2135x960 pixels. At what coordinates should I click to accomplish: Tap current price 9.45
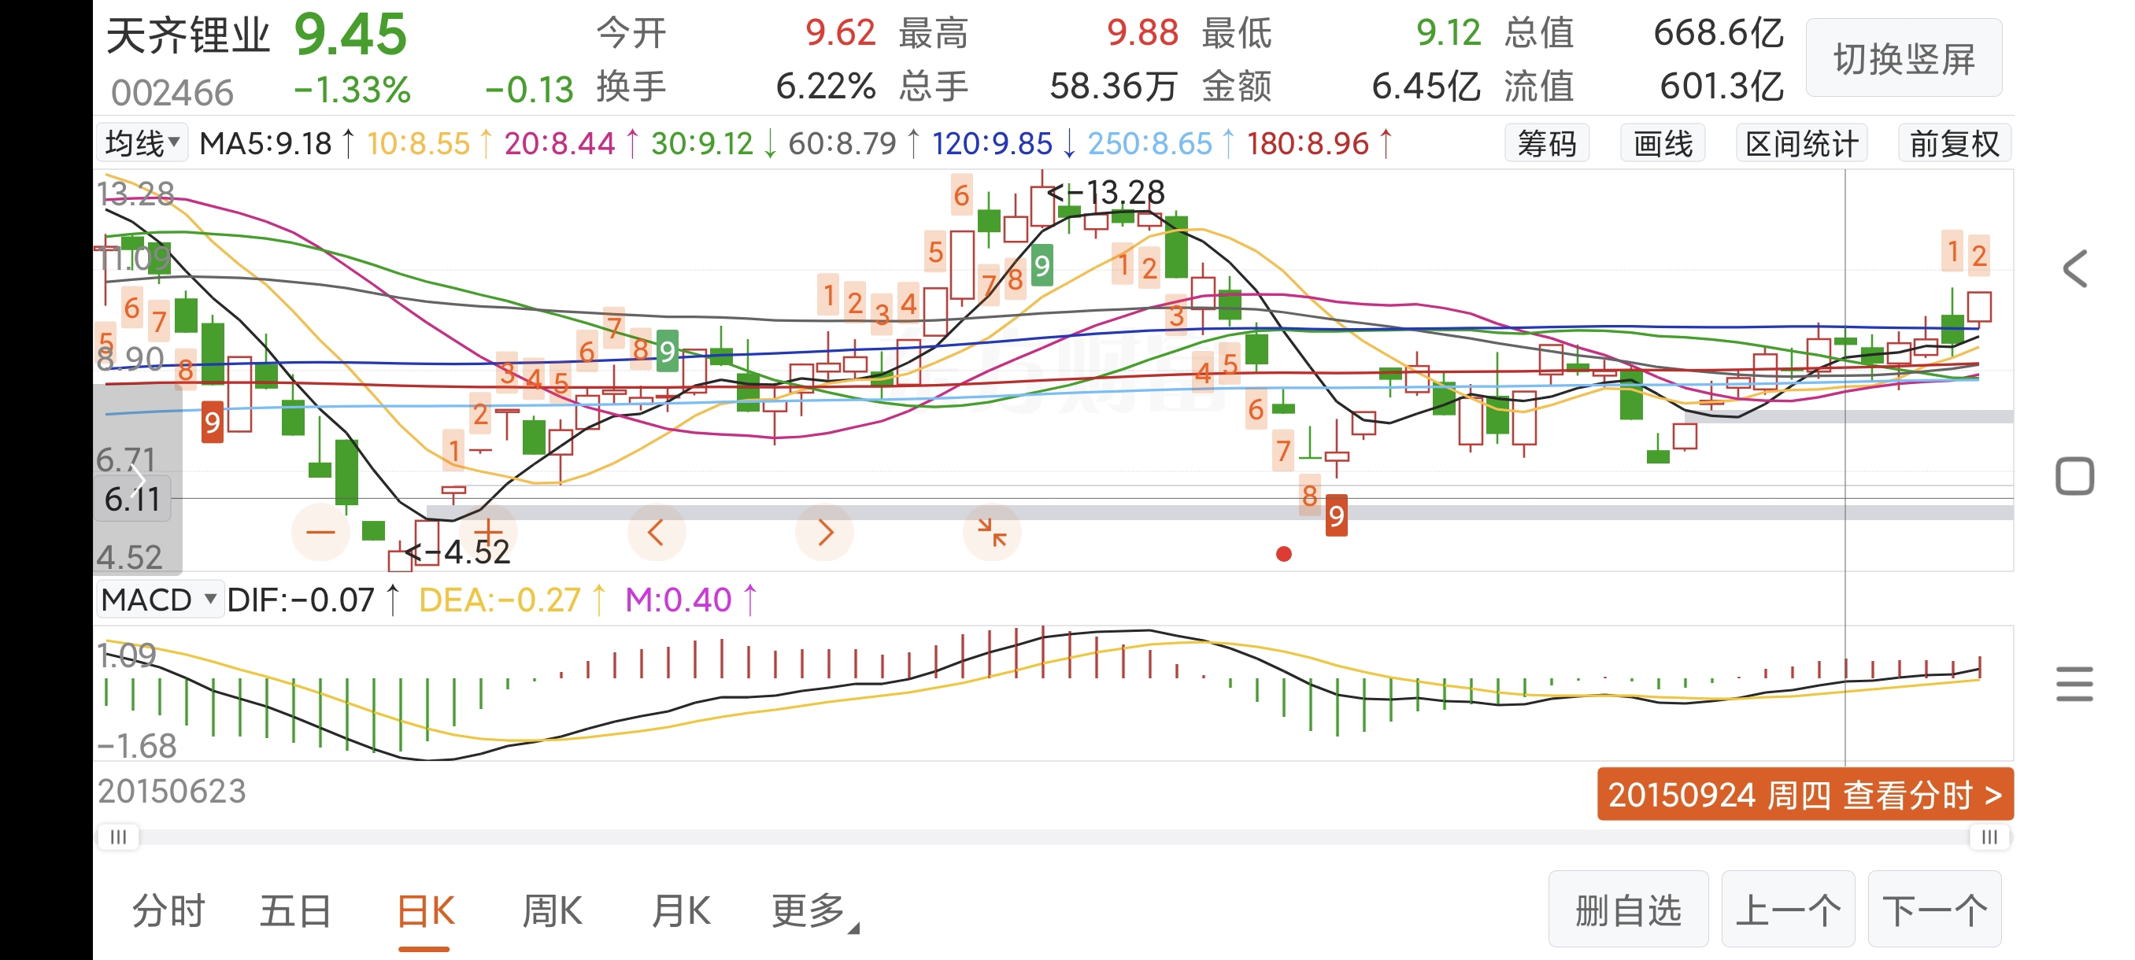[x=350, y=35]
